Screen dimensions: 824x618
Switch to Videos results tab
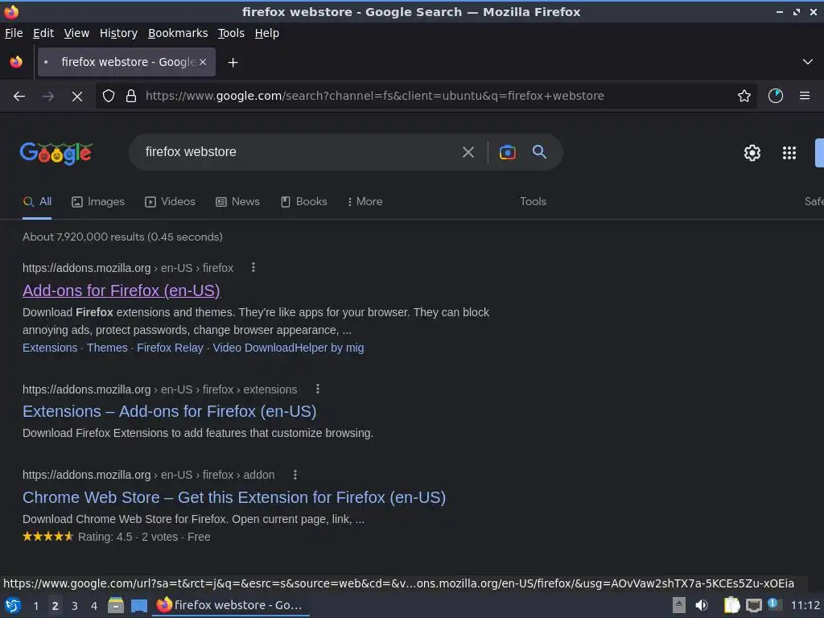tap(171, 202)
